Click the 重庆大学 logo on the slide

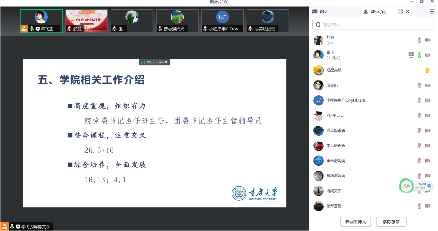click(x=254, y=193)
